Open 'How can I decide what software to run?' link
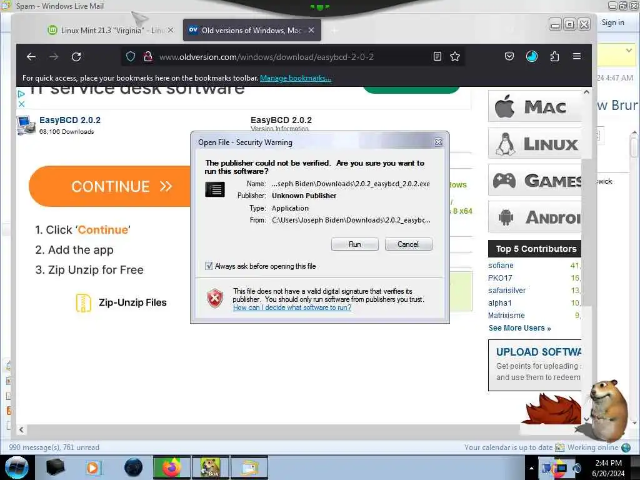Image resolution: width=640 pixels, height=480 pixels. tap(292, 307)
